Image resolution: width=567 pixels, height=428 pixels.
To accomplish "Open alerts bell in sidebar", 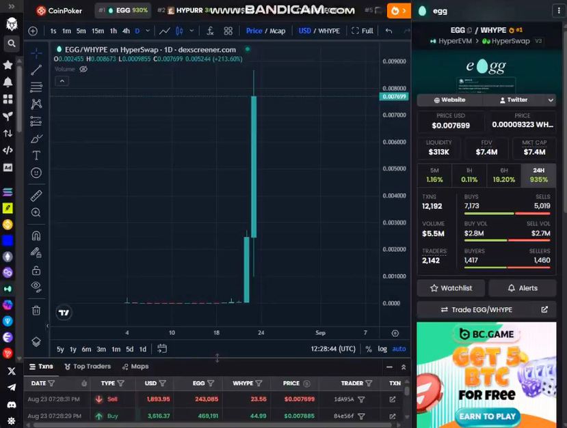I will point(8,83).
